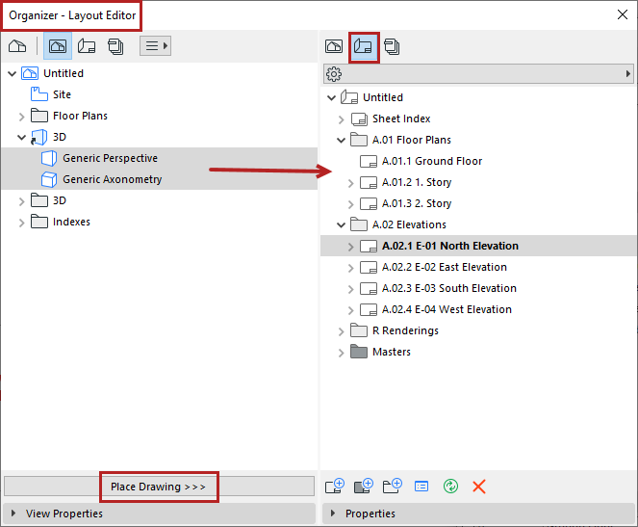Click the red Delete X icon
Viewport: 638px width, 527px height.
tap(479, 487)
